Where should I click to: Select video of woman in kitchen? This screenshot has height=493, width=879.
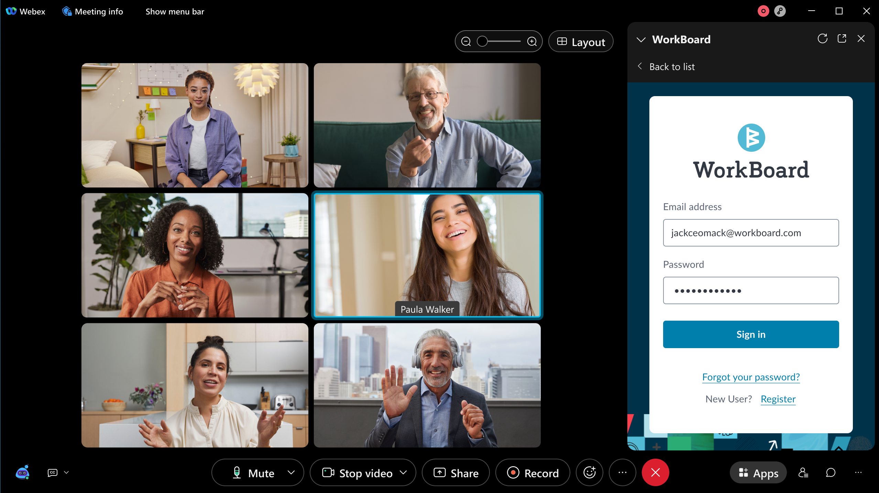195,385
